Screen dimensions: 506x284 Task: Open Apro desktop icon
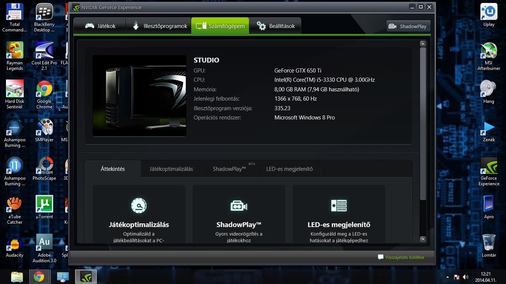pos(489,207)
